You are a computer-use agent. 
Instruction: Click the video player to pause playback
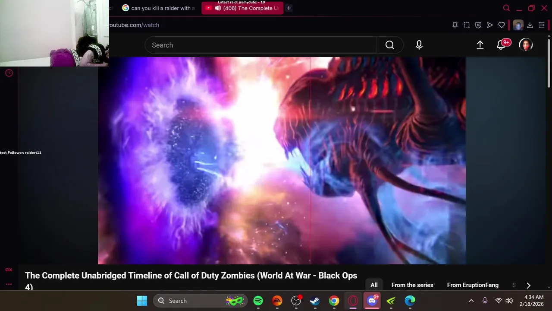click(x=282, y=160)
